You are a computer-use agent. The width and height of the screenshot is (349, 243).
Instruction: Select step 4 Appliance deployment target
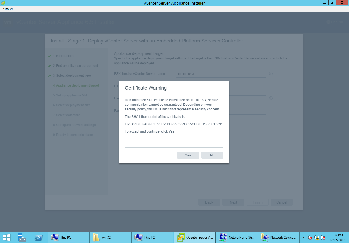[x=76, y=85]
